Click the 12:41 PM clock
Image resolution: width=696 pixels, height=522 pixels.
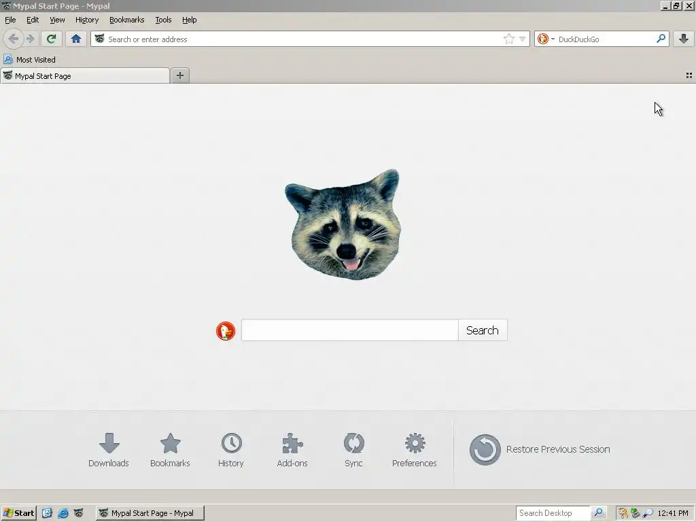pos(673,513)
